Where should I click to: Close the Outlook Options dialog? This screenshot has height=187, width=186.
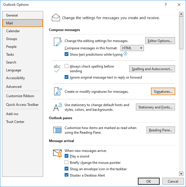[179, 5]
